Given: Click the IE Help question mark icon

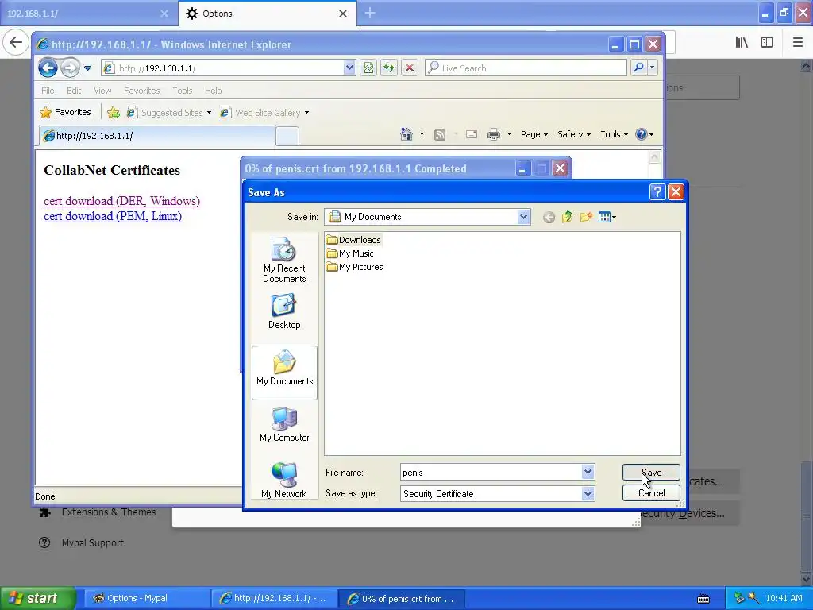Looking at the screenshot, I should point(642,134).
